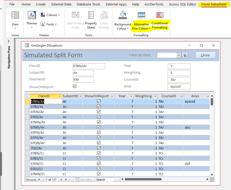Open the SubjectID column filter dropdown
The height and width of the screenshot is (190, 231).
pyautogui.click(x=80, y=96)
